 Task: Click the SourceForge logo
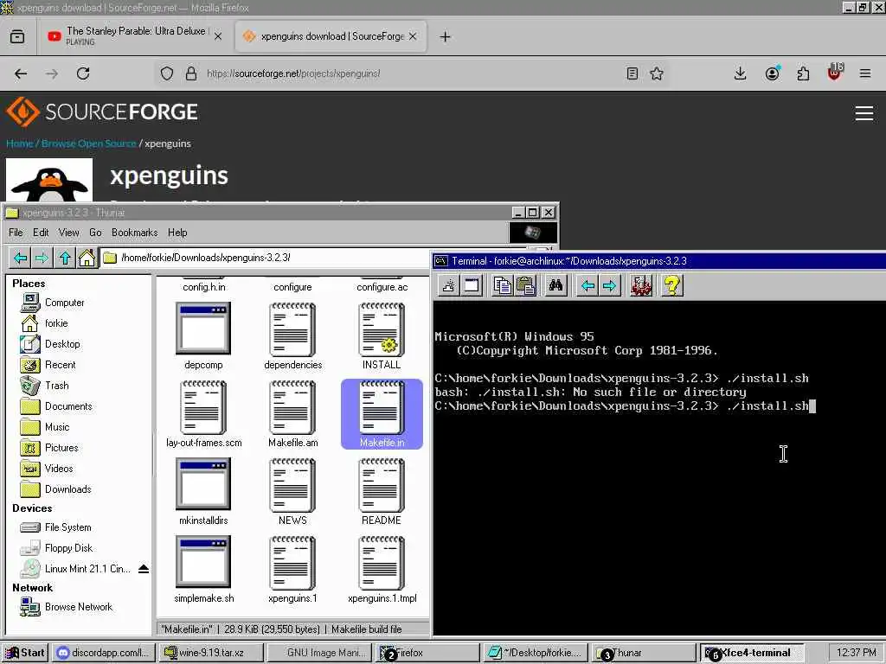102,112
